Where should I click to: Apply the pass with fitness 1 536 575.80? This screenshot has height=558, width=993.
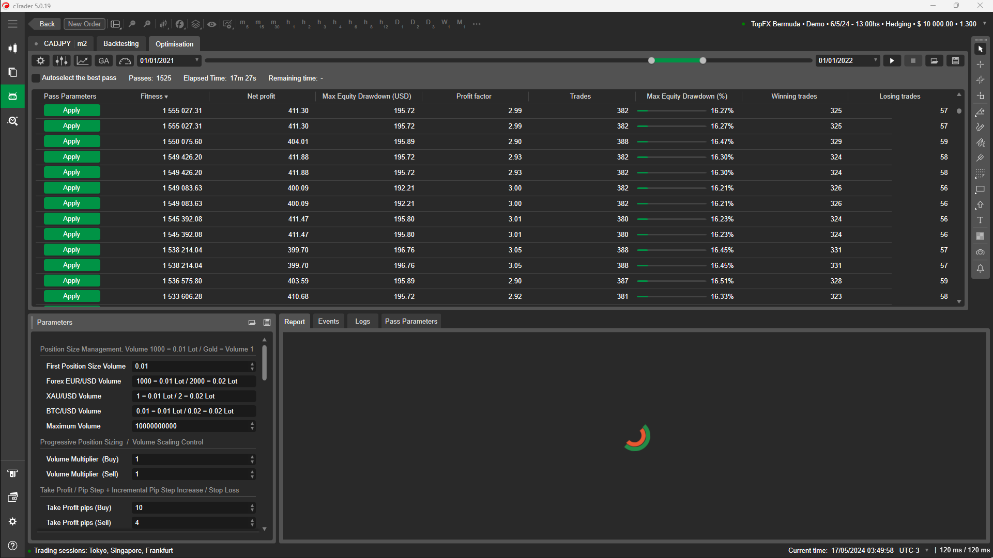coord(72,281)
